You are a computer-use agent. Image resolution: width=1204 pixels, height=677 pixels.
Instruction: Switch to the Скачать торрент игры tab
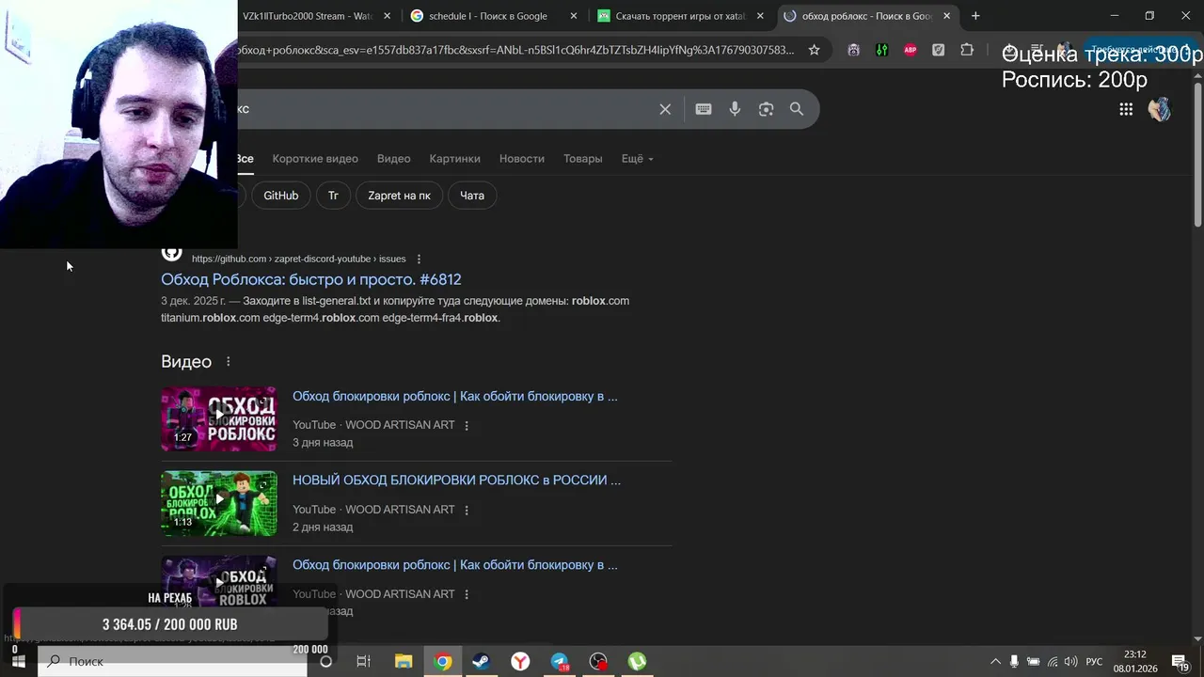click(681, 16)
